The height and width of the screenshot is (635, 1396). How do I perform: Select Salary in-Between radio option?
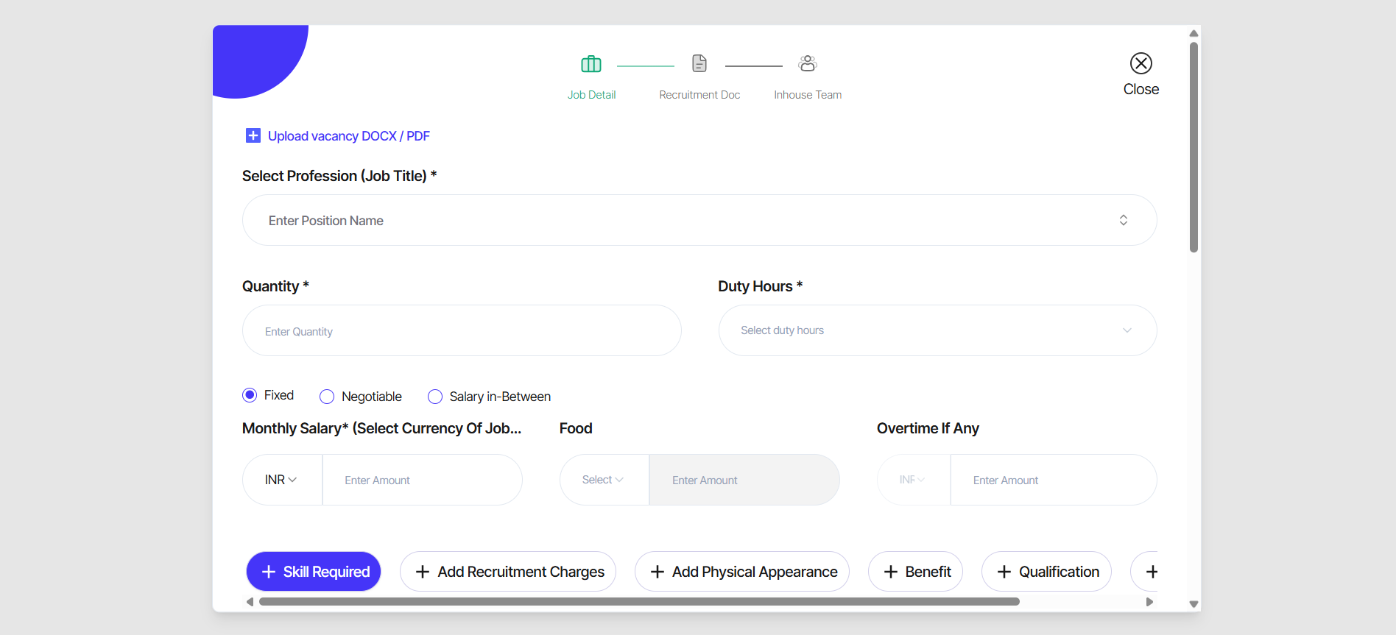tap(435, 397)
